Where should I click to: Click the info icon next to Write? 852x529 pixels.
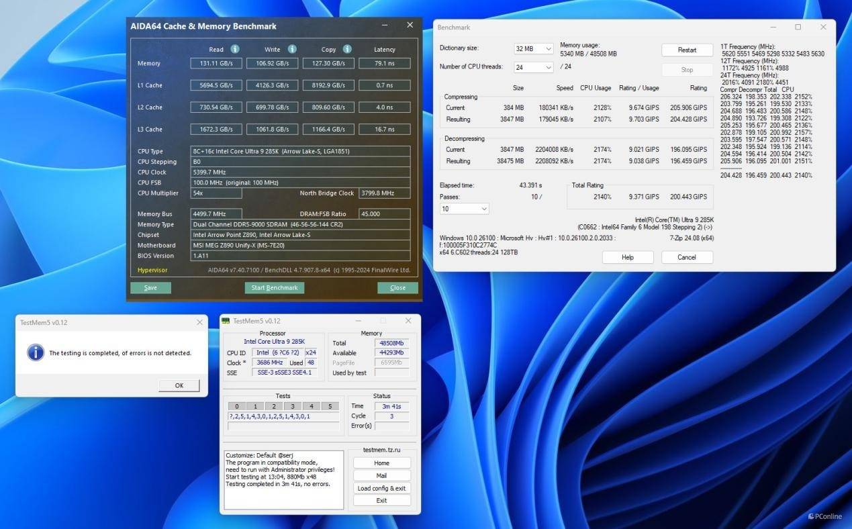tap(292, 49)
